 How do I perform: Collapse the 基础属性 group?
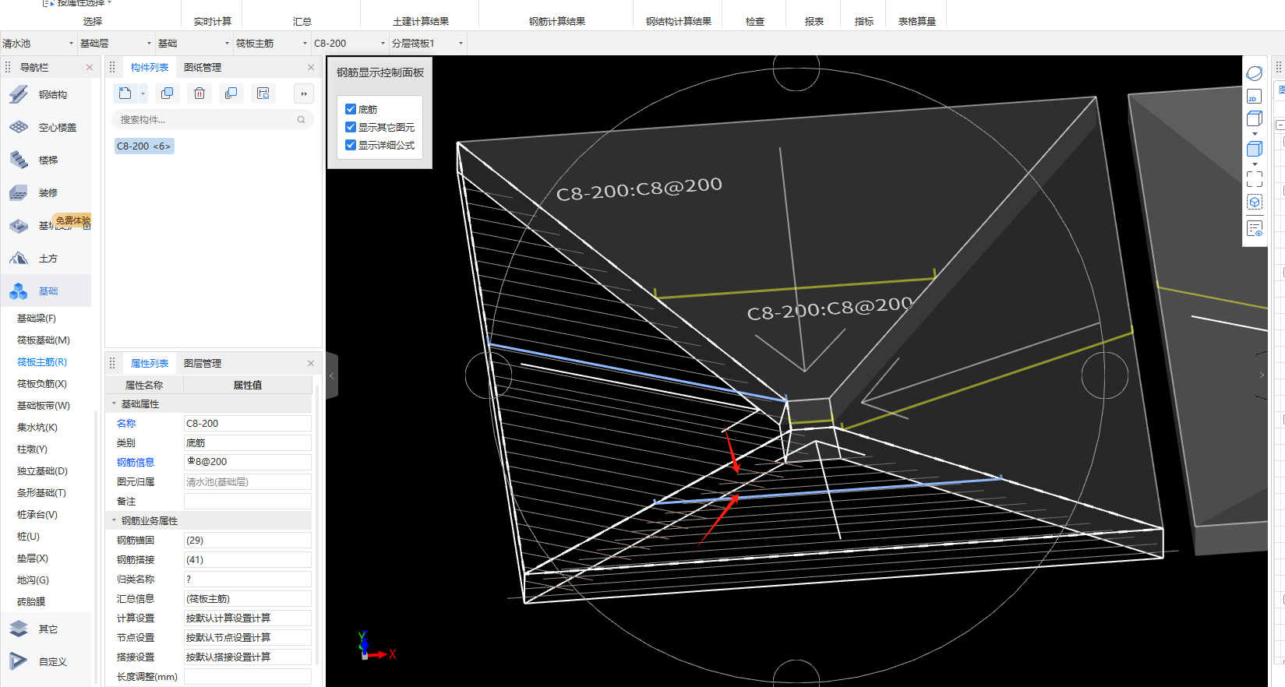pos(114,403)
